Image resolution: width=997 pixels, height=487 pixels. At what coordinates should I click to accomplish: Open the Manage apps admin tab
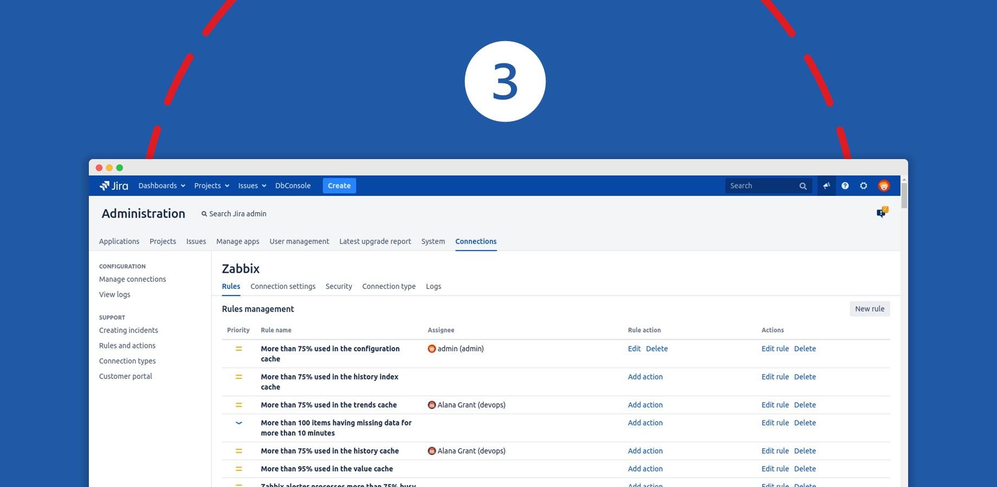(x=237, y=241)
